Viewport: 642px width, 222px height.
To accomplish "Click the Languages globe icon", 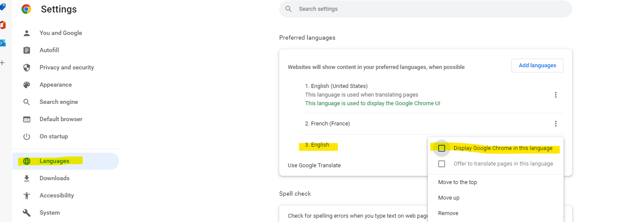I will pyautogui.click(x=27, y=161).
